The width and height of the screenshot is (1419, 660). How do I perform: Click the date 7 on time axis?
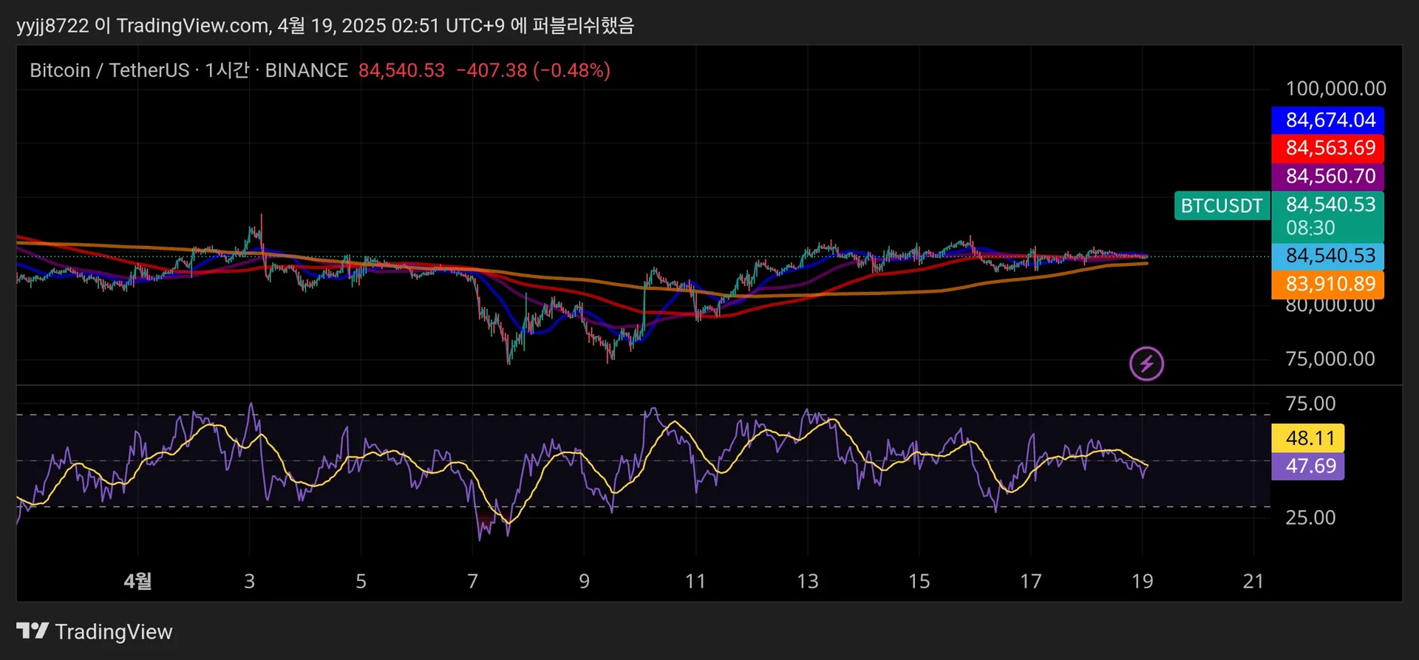(472, 581)
